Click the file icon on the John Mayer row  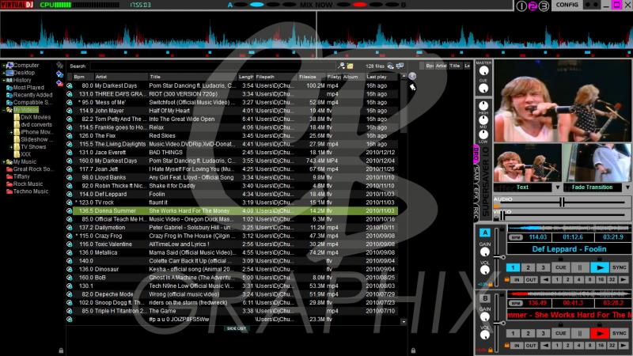(x=70, y=111)
